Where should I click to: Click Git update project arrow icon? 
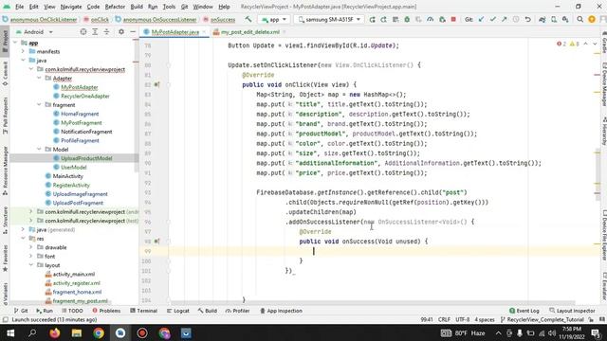pos(481,19)
